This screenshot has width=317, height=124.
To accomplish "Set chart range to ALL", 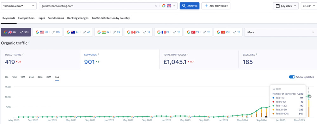I will pos(57,77).
